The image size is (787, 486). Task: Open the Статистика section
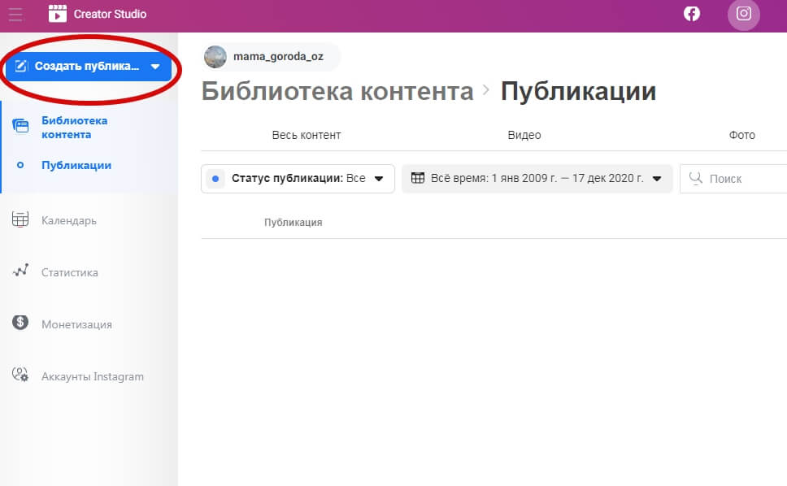(x=69, y=272)
